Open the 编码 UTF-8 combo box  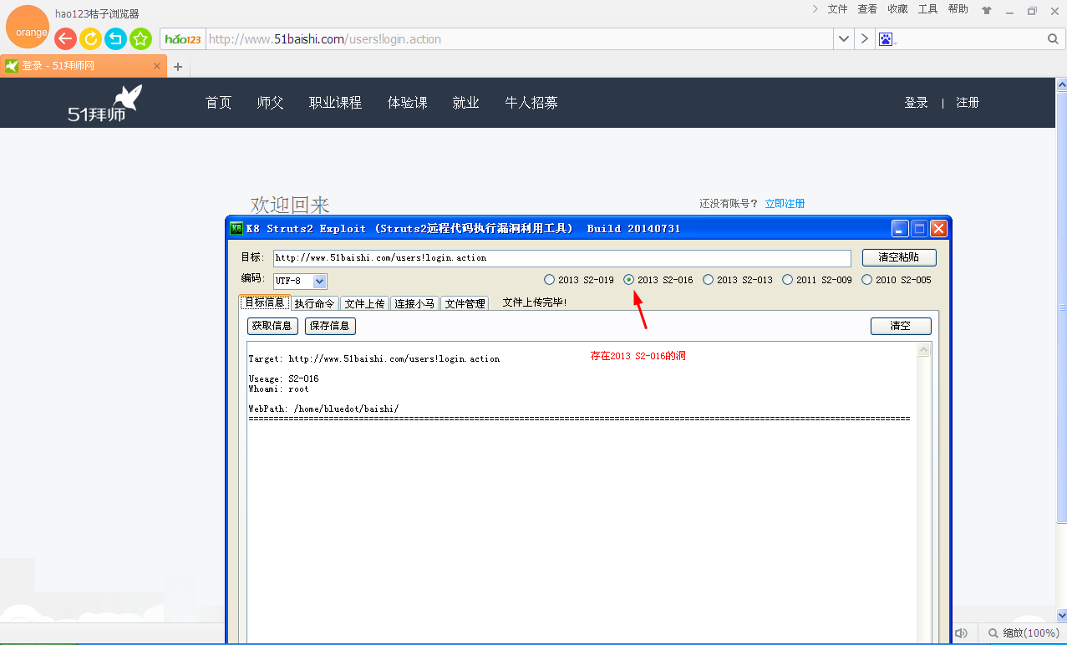click(x=300, y=281)
